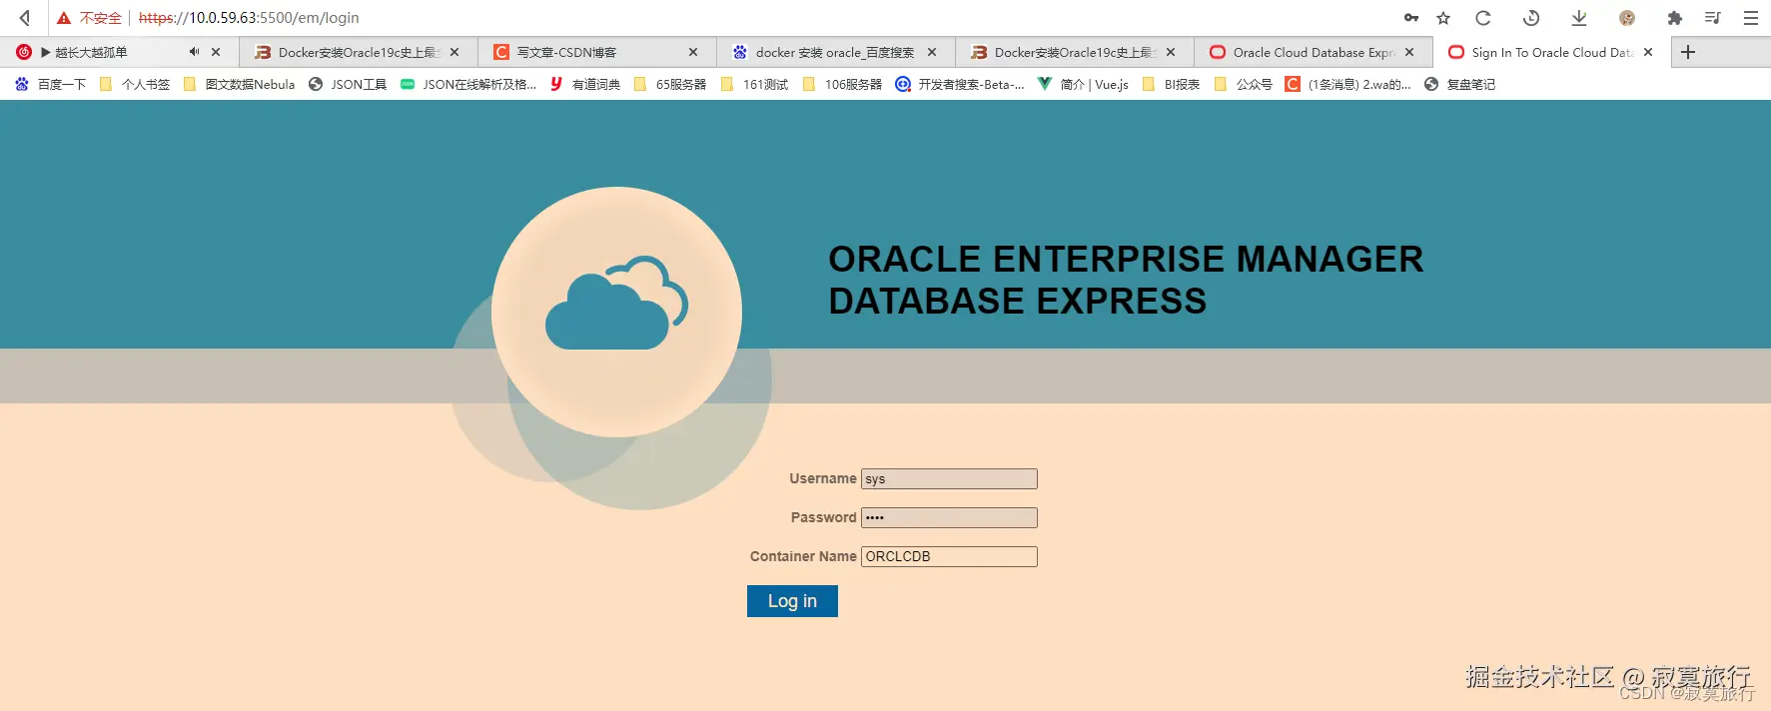Close the Sign In To Oracle Cloud tab
Viewport: 1771px width, 711px height.
point(1648,52)
